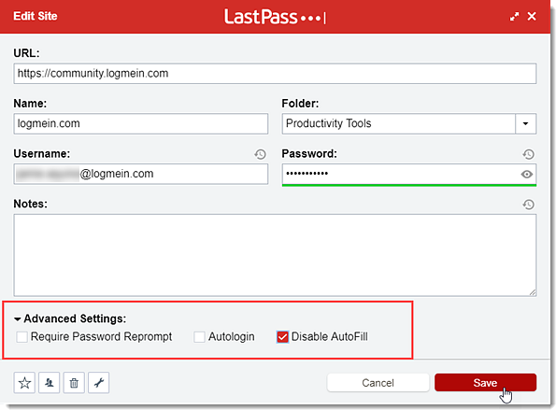556x410 pixels.
Task: Click the Productivity Tools folder field
Action: tap(399, 123)
